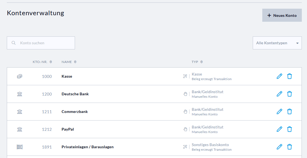This screenshot has width=307, height=158.
Task: Delete the Kasse account via trash icon
Action: pos(290,76)
